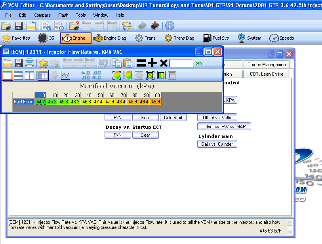The height and width of the screenshot is (244, 322).
Task: Open the Flash menu
Action: [x=63, y=15]
